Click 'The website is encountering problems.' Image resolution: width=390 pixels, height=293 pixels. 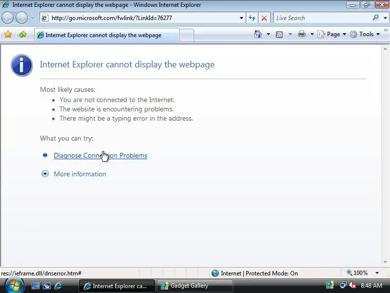pos(117,109)
